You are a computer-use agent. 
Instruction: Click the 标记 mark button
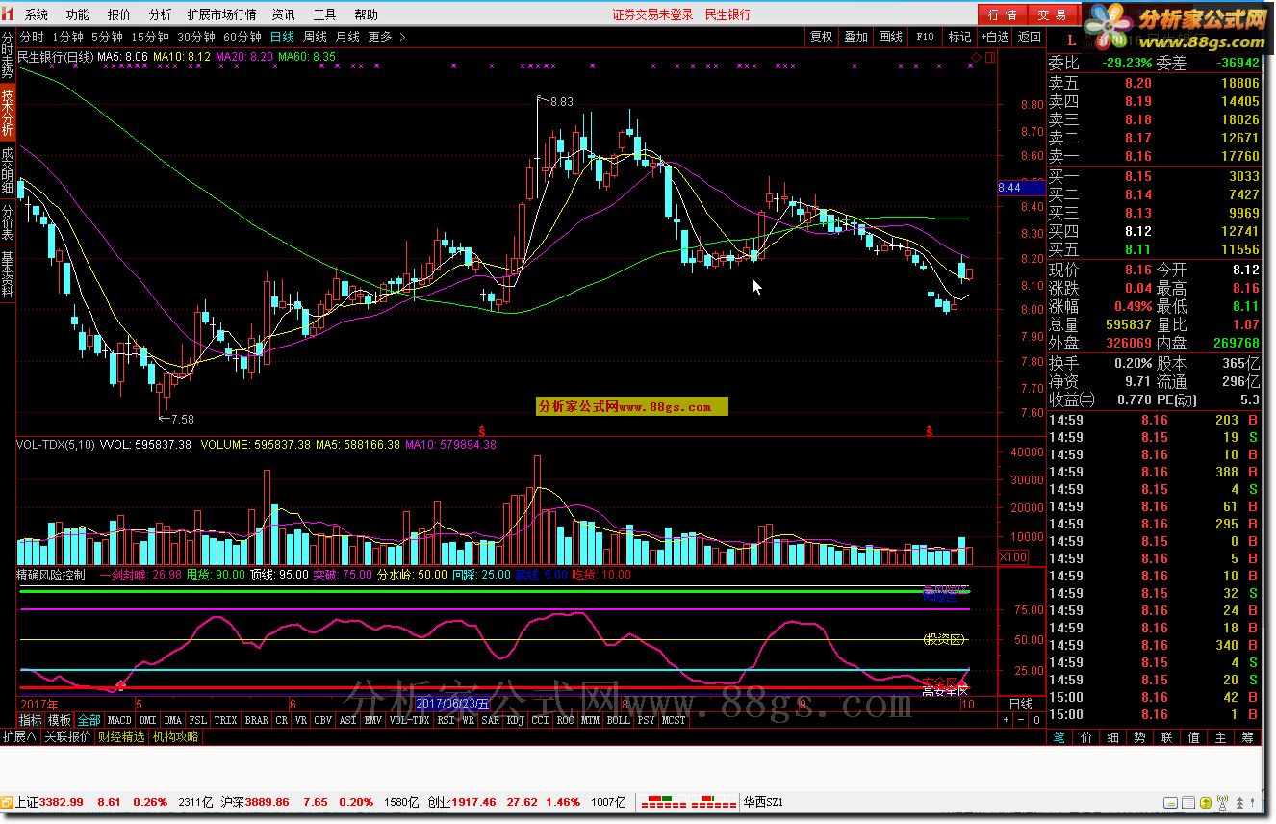(959, 37)
